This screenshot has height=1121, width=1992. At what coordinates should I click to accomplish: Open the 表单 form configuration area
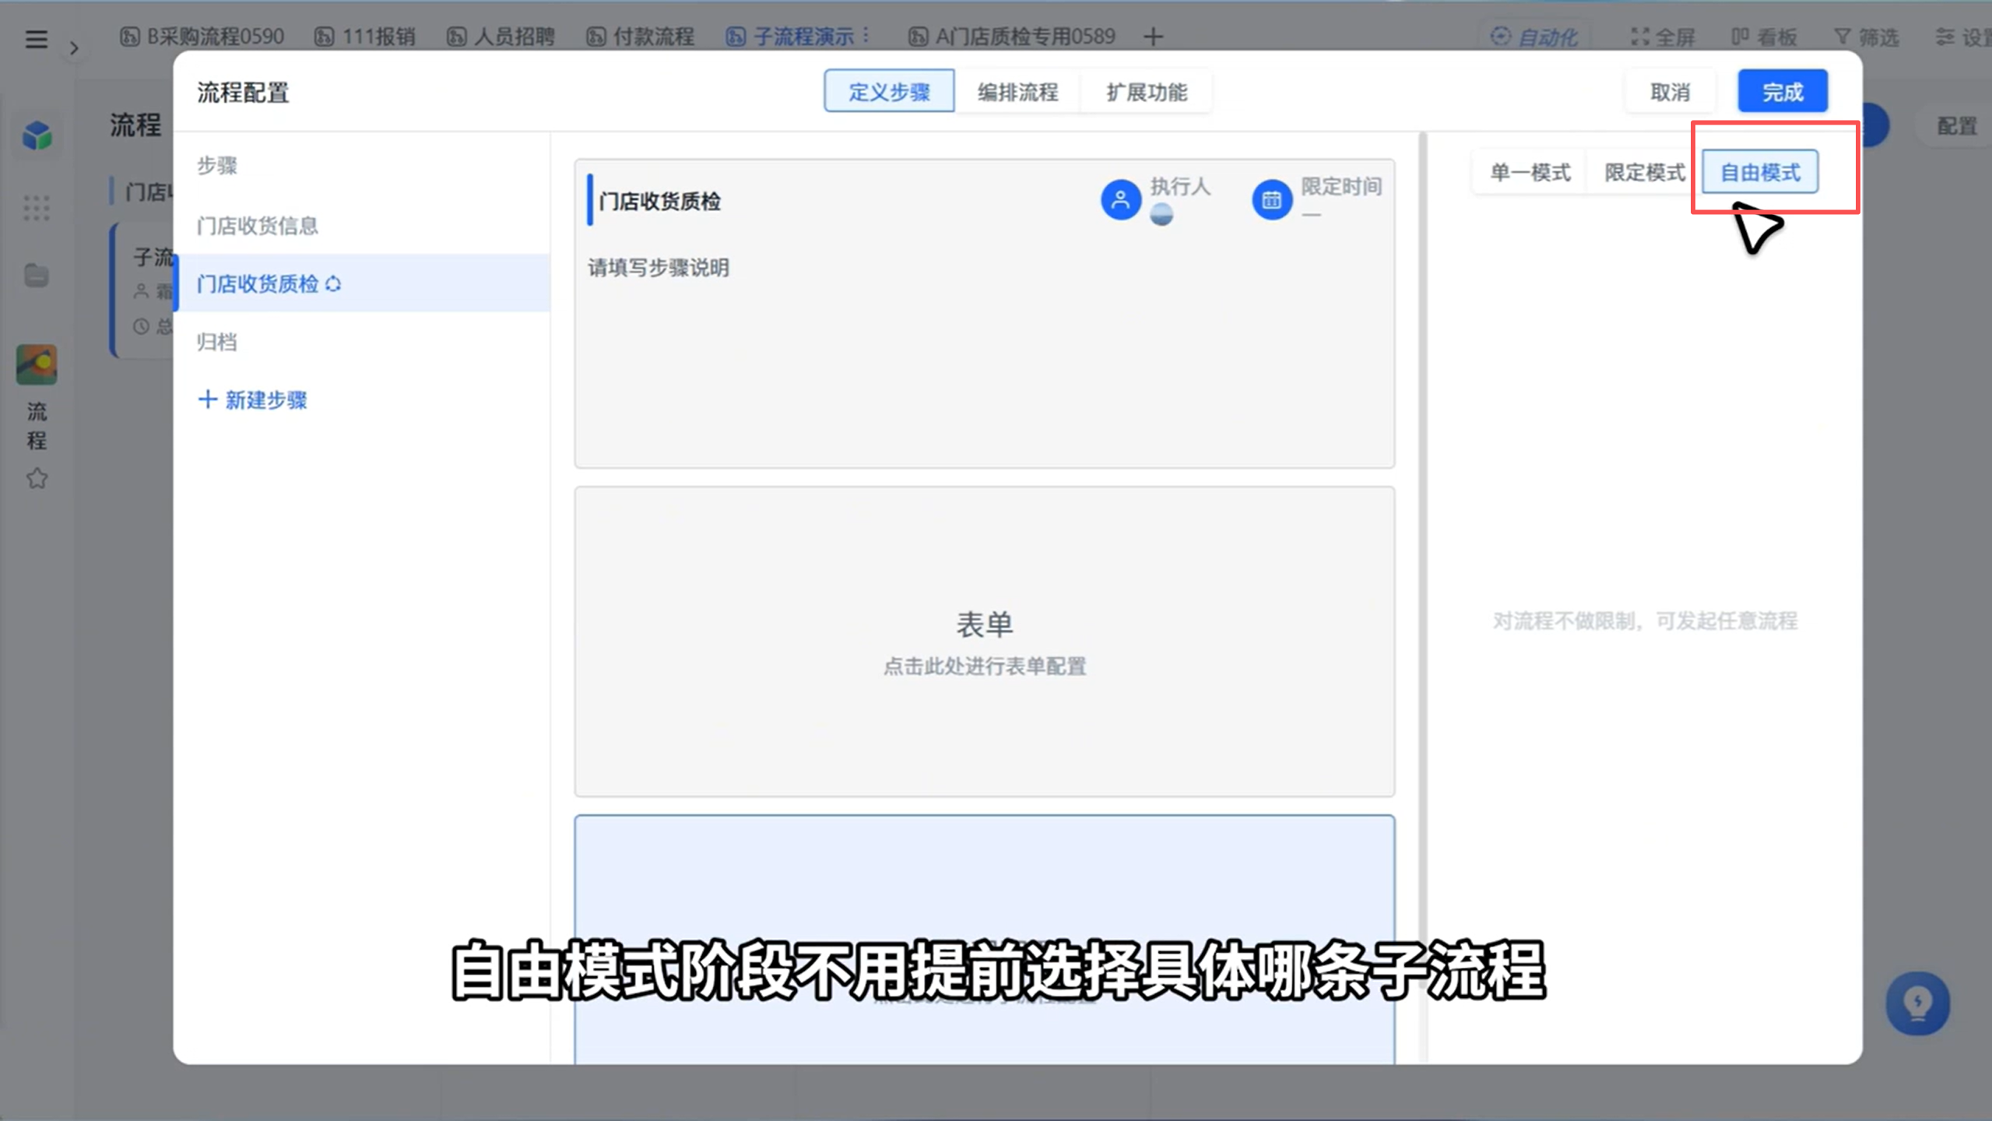(x=984, y=641)
